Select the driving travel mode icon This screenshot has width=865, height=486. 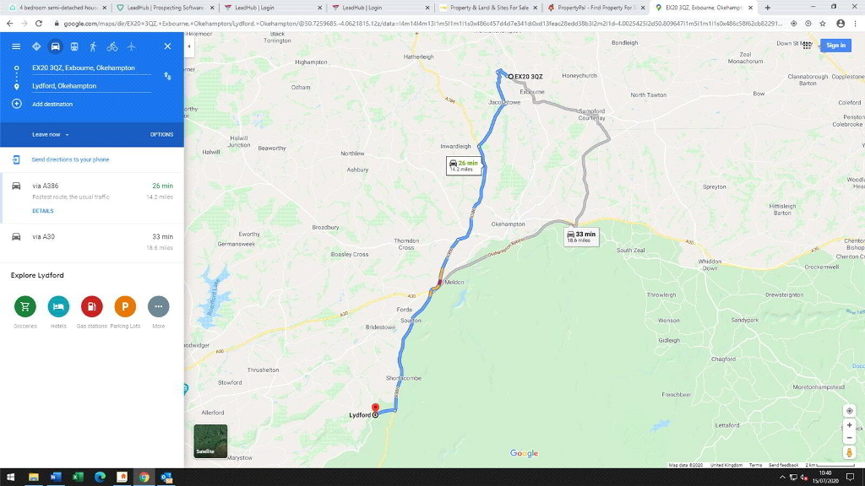coord(54,46)
